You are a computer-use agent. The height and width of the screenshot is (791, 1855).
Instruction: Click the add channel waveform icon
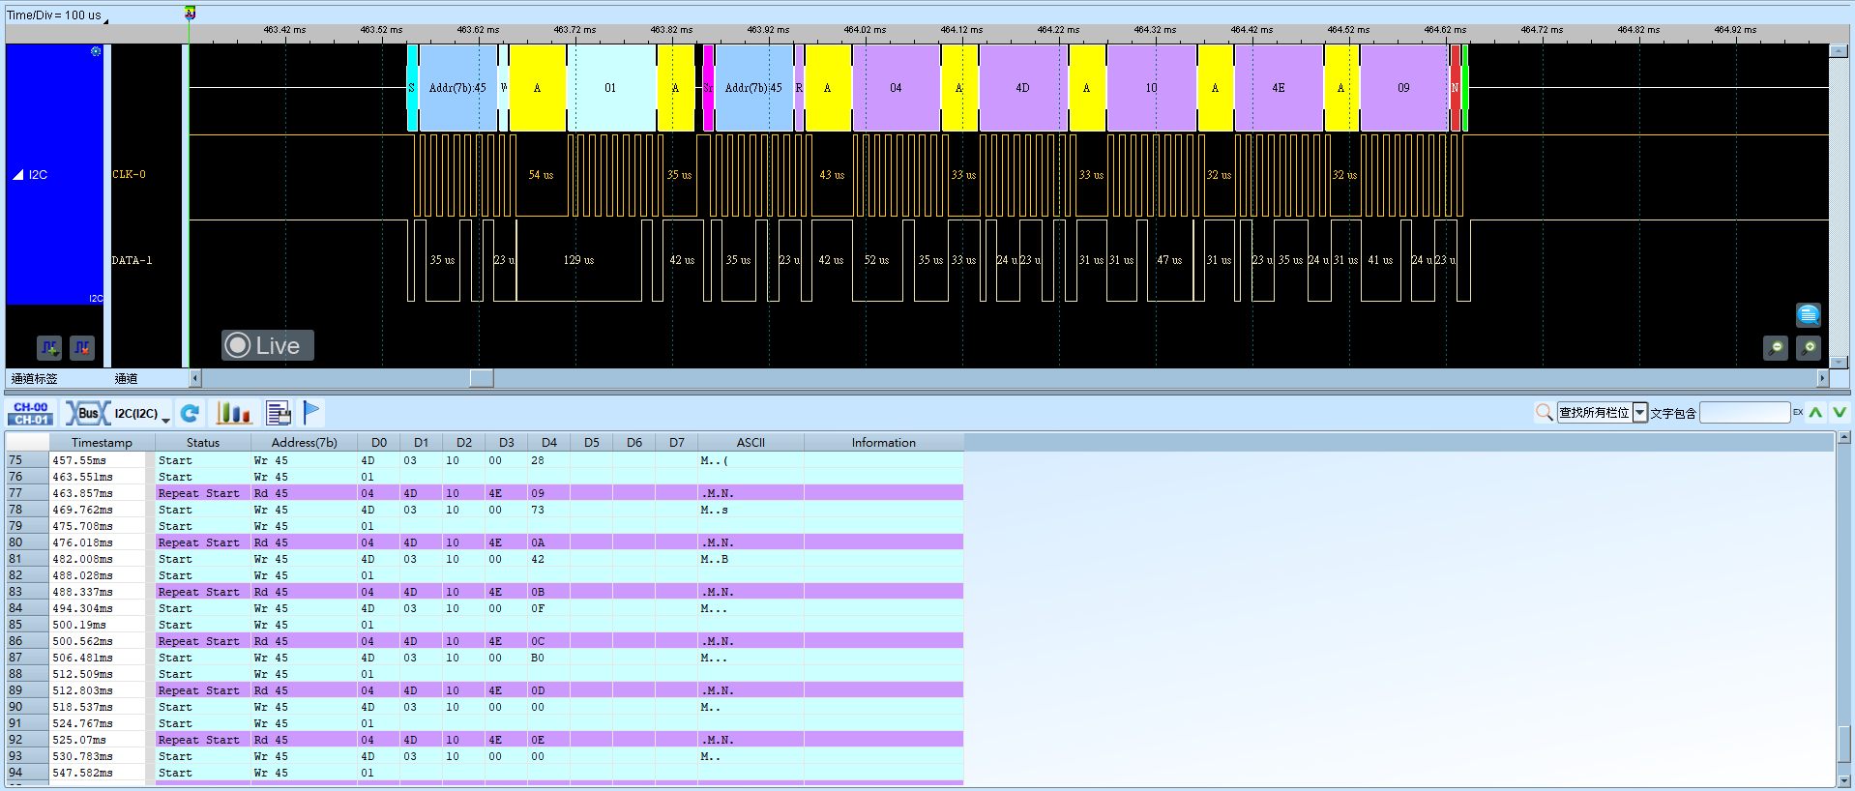tap(49, 347)
